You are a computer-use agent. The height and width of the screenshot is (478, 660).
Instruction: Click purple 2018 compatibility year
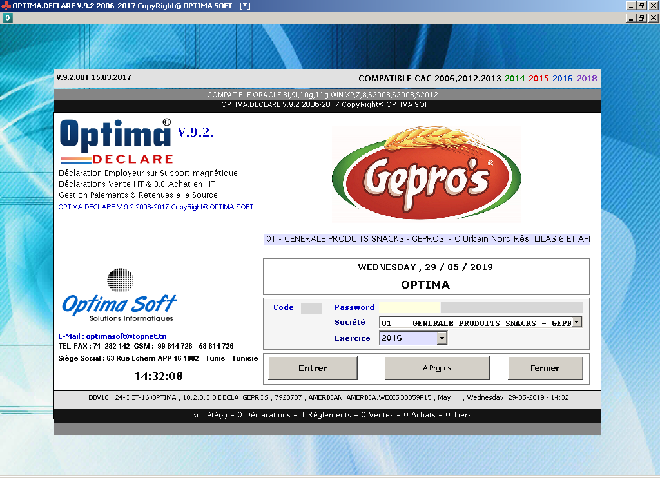[x=587, y=78]
